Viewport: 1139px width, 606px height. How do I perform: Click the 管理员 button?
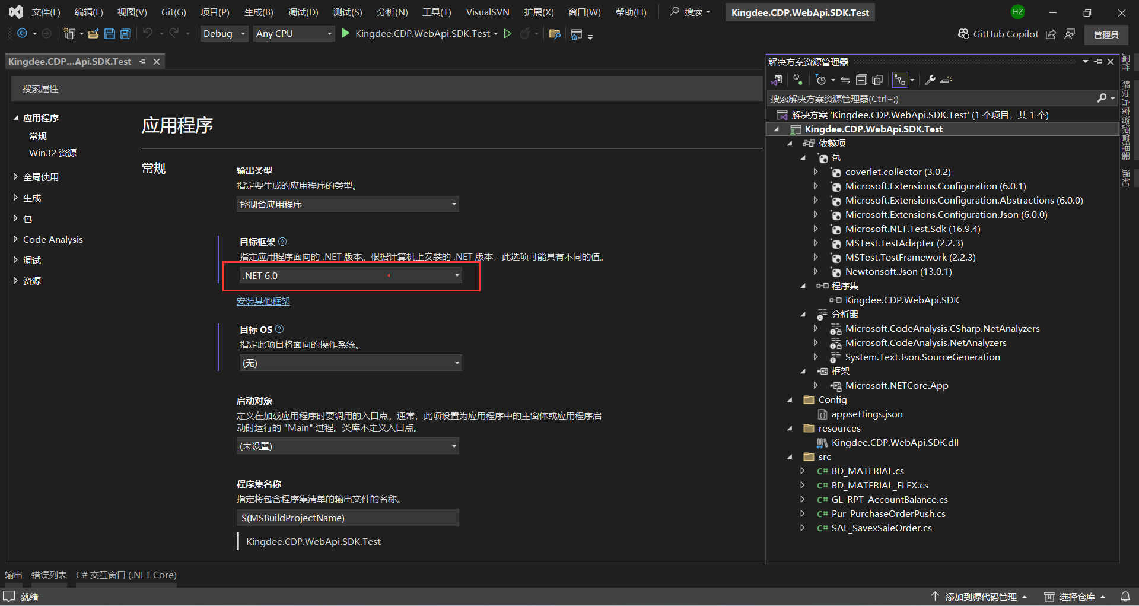pyautogui.click(x=1106, y=34)
